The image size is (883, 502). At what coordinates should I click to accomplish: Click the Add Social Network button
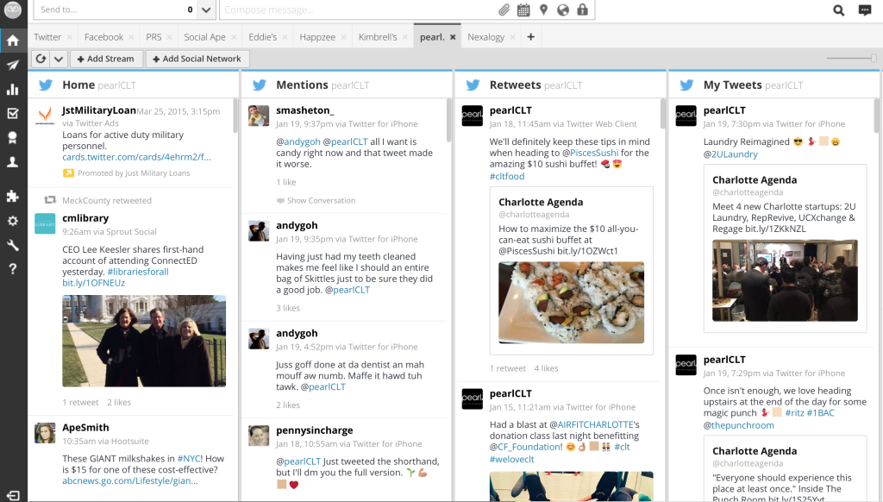197,59
